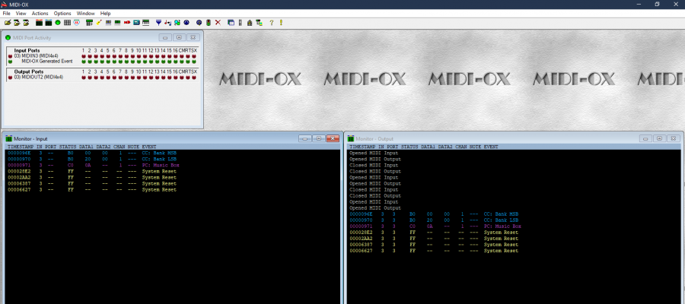Open data mapping with the musical notes icon
The width and height of the screenshot is (685, 304).
point(167,22)
